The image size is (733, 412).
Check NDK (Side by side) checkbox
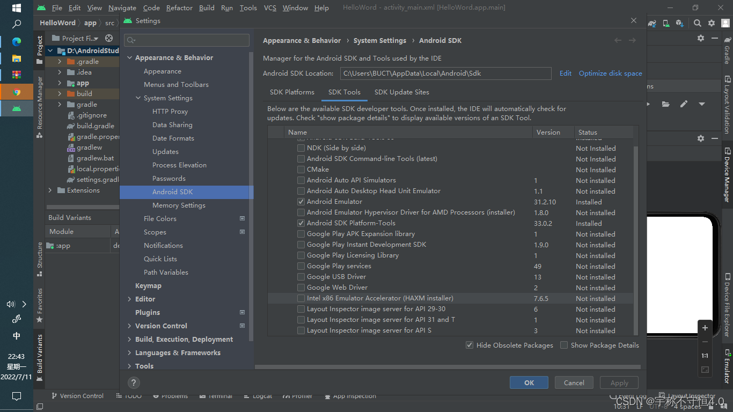(301, 148)
